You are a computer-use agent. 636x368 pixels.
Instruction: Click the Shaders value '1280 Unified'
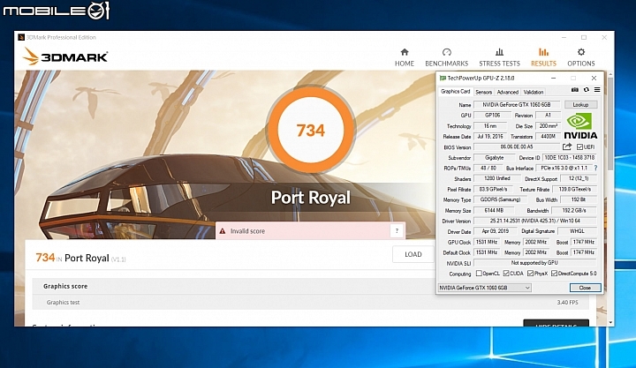pyautogui.click(x=496, y=178)
